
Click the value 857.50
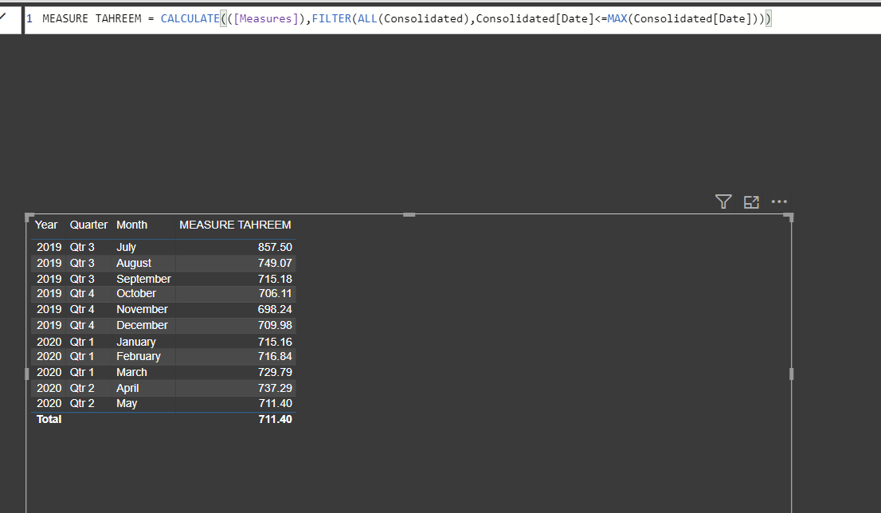275,247
